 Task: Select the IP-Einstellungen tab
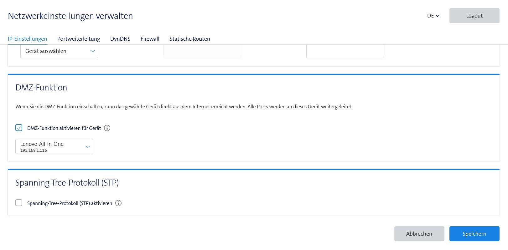click(x=28, y=39)
